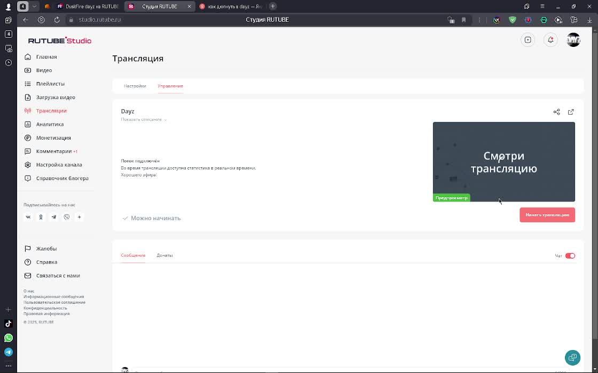Open Telegram icon under Подписывайтесь на нас
Image resolution: width=598 pixels, height=373 pixels.
(x=54, y=217)
